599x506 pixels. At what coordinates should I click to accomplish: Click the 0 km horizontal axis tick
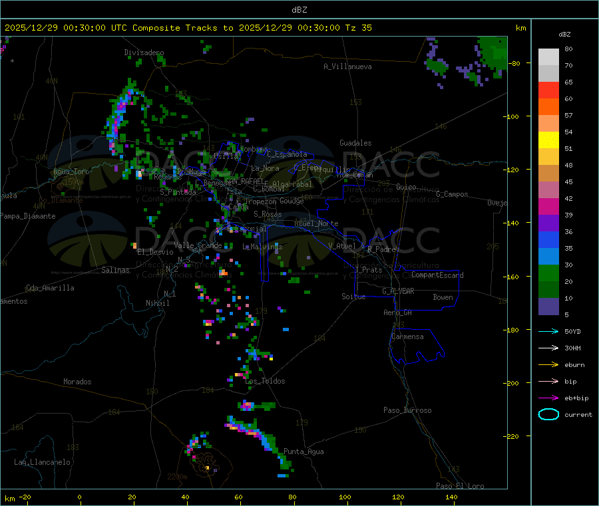79,497
